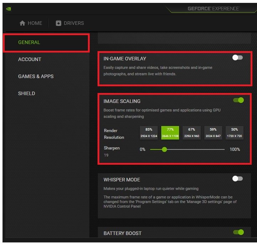Turn off the Battery Boost toggle
The height and width of the screenshot is (246, 257).
pyautogui.click(x=238, y=232)
